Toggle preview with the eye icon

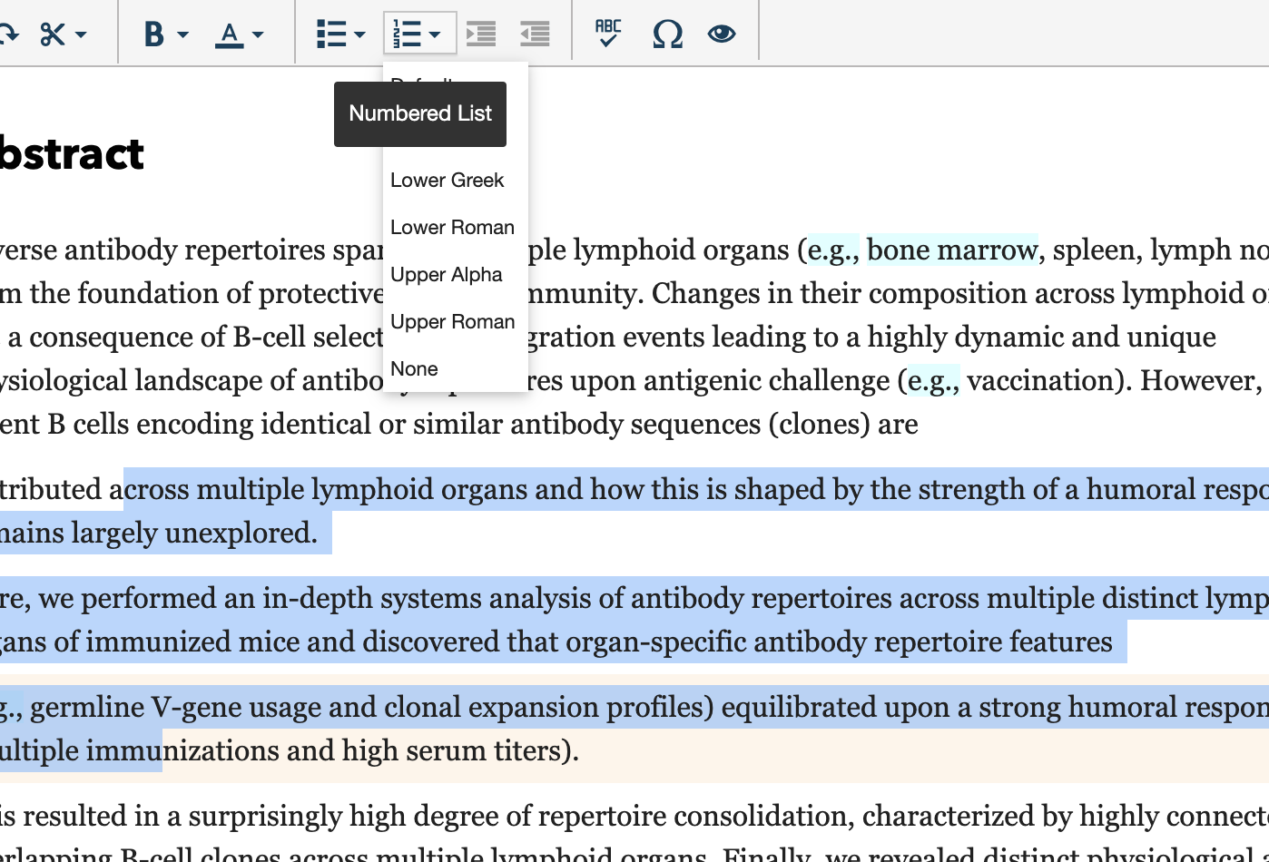click(722, 34)
